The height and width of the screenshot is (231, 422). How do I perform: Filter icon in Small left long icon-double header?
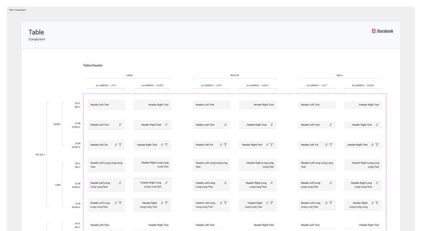coord(331,203)
